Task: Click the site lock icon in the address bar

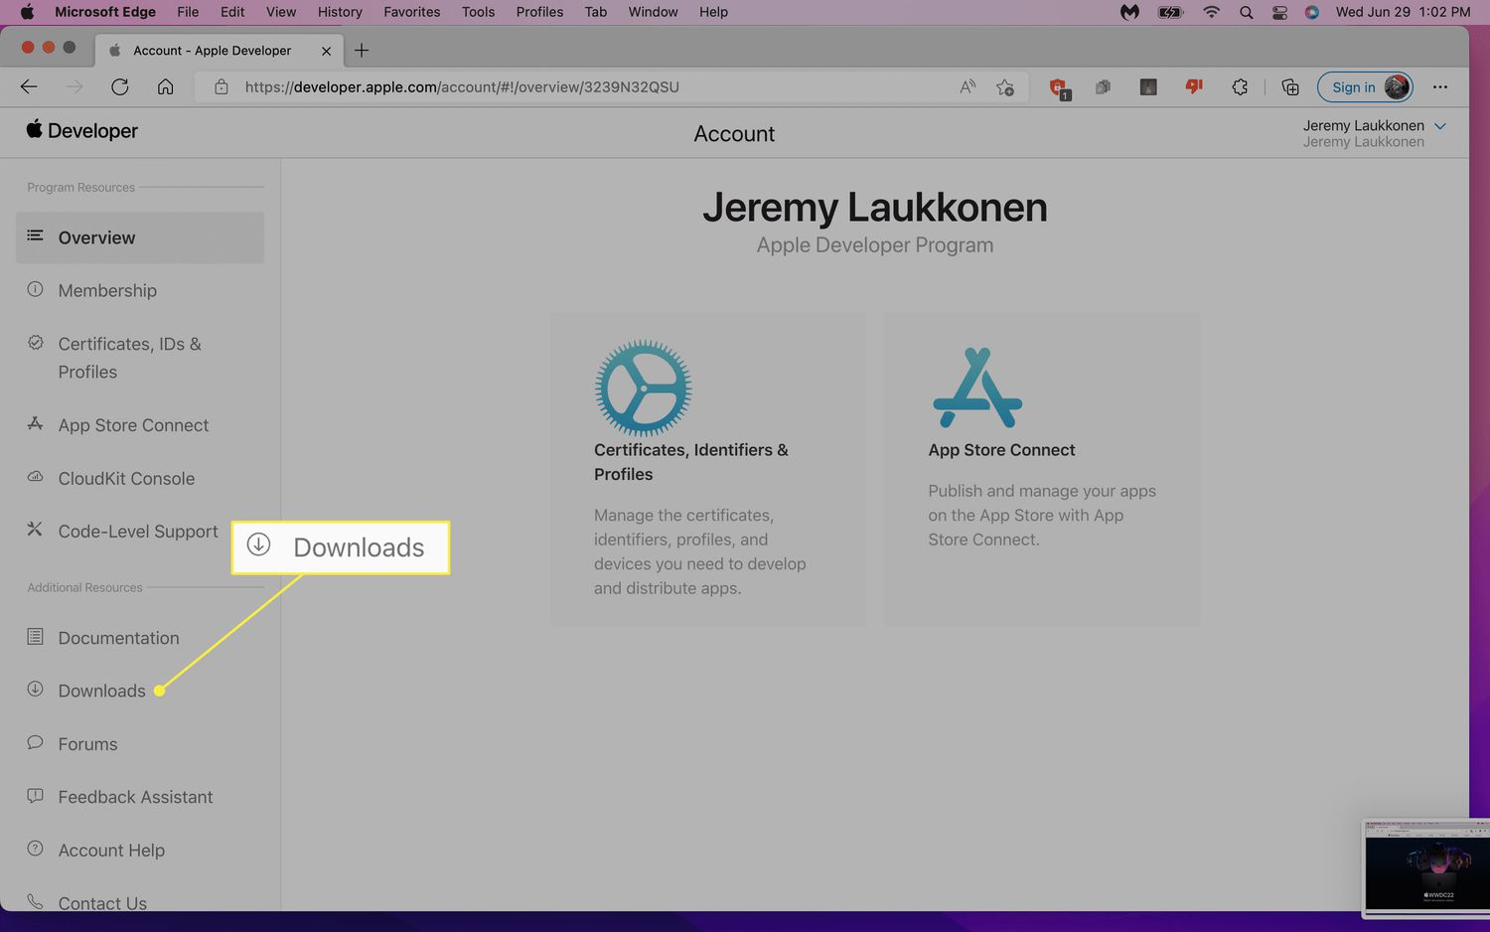Action: pyautogui.click(x=222, y=87)
